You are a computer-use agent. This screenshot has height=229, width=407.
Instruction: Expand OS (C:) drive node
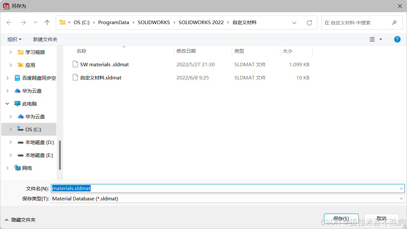[11, 129]
